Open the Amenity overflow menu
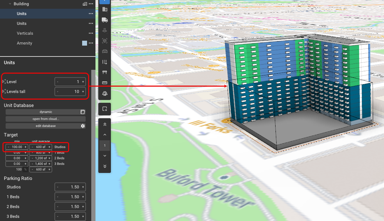The image size is (384, 221). tap(91, 43)
